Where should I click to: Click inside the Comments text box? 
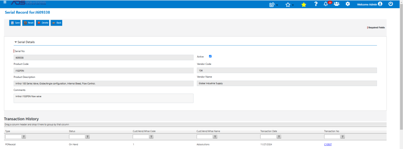coord(104,98)
